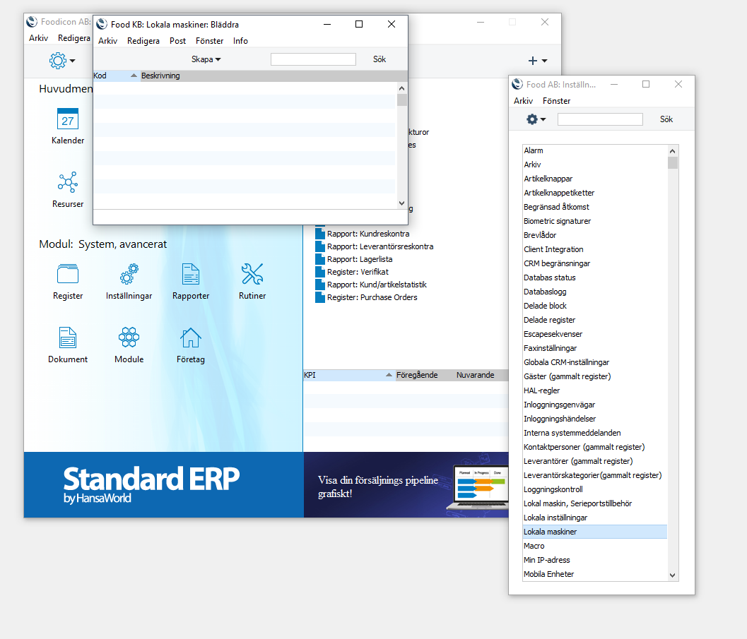Image resolution: width=747 pixels, height=639 pixels.
Task: Open the Skapa dropdown in Lokala maskiner window
Action: point(206,59)
